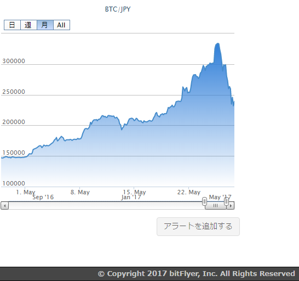Click the navigator left scroll arrow
Image resolution: width=299 pixels, height=281 pixels.
5,206
